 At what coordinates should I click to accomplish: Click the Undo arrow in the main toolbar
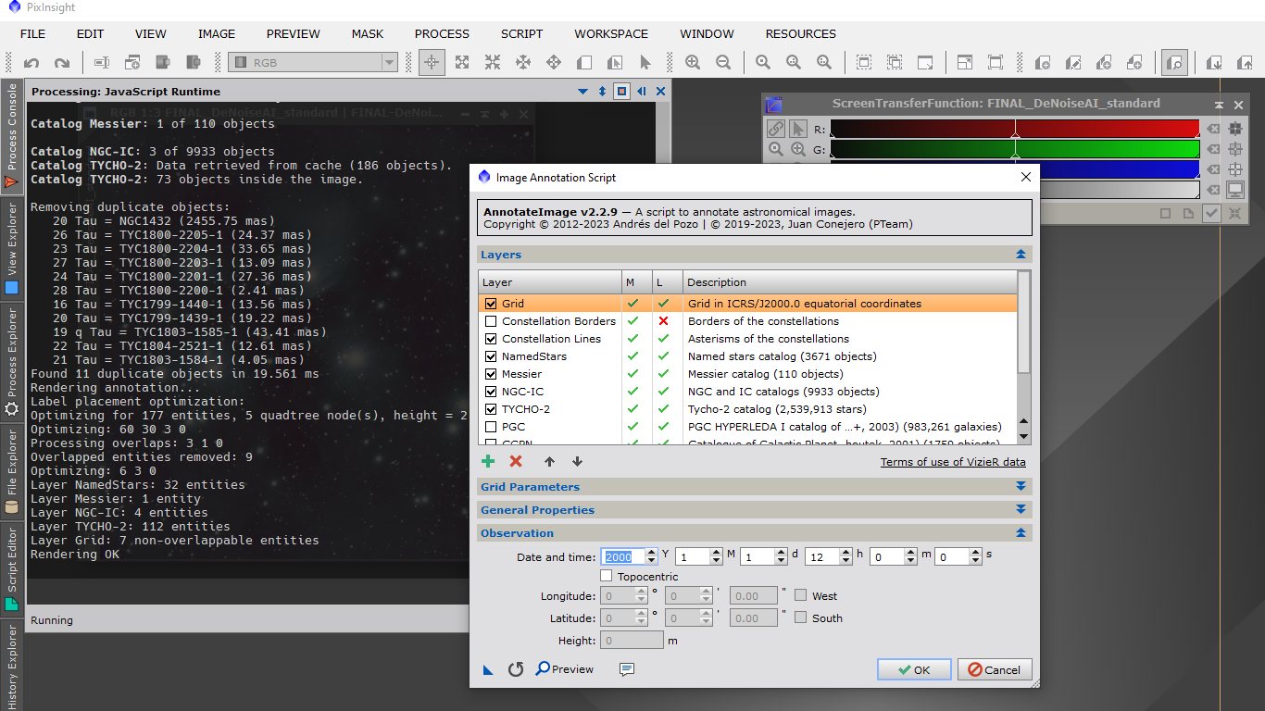31,63
